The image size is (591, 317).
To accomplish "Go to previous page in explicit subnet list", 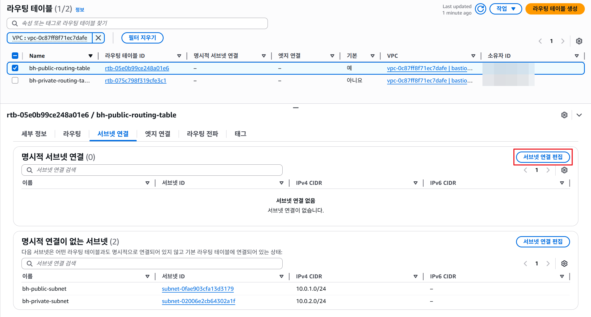I will [525, 170].
